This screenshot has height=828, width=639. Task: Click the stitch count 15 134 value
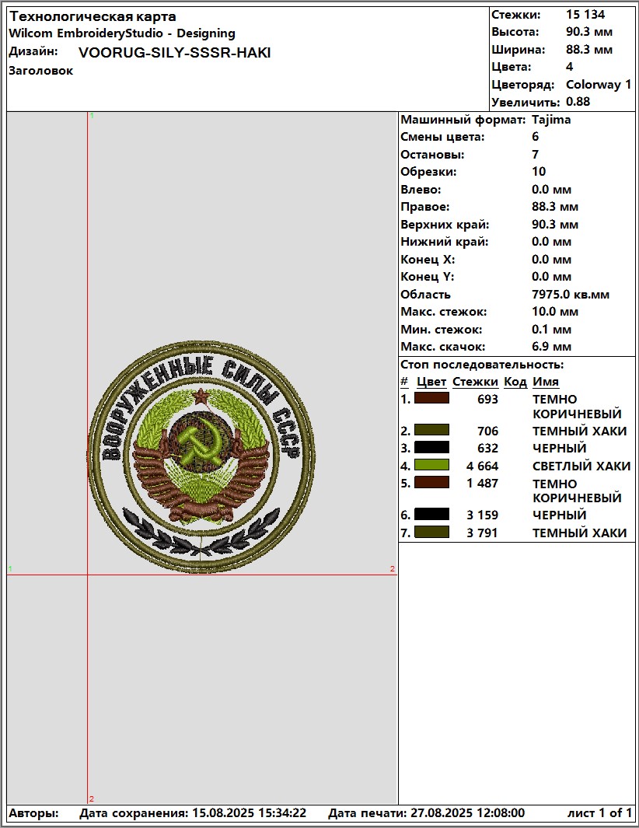(585, 14)
